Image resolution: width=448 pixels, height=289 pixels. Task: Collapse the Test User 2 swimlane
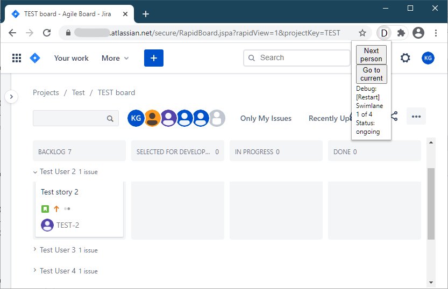pos(35,172)
